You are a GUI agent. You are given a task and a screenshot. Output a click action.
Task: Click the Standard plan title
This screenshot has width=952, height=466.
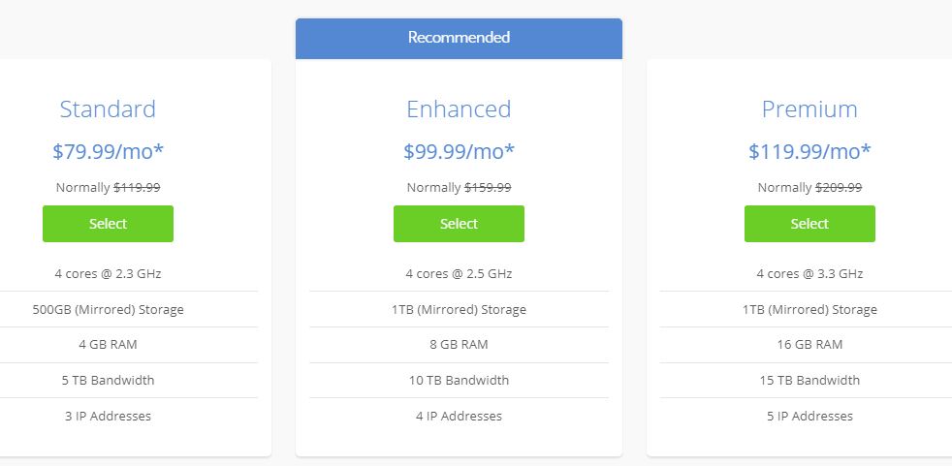coord(108,109)
